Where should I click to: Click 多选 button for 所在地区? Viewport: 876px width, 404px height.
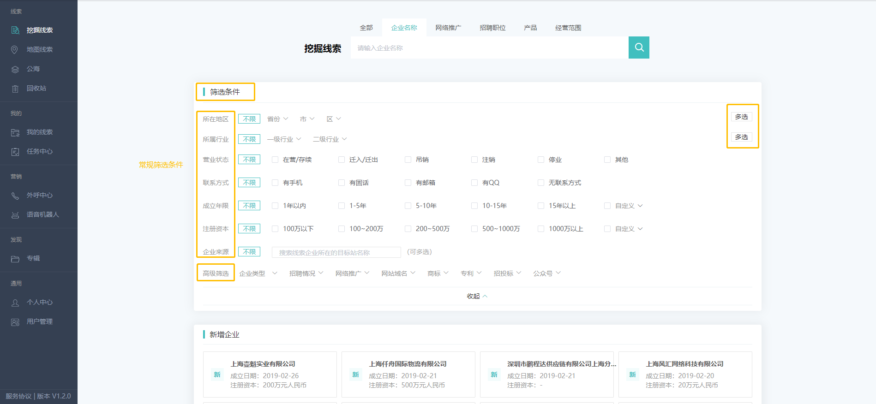click(x=742, y=117)
